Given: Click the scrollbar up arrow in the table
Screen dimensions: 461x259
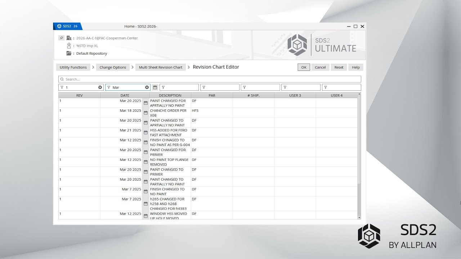Looking at the screenshot, I should tap(359, 95).
